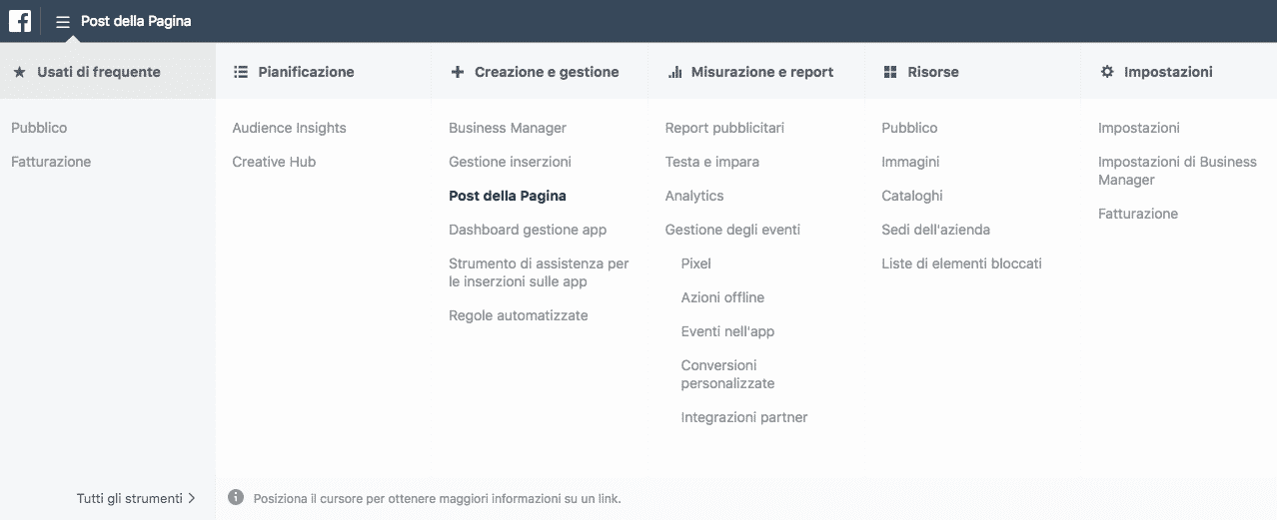Select the Risorse column header

point(973,72)
